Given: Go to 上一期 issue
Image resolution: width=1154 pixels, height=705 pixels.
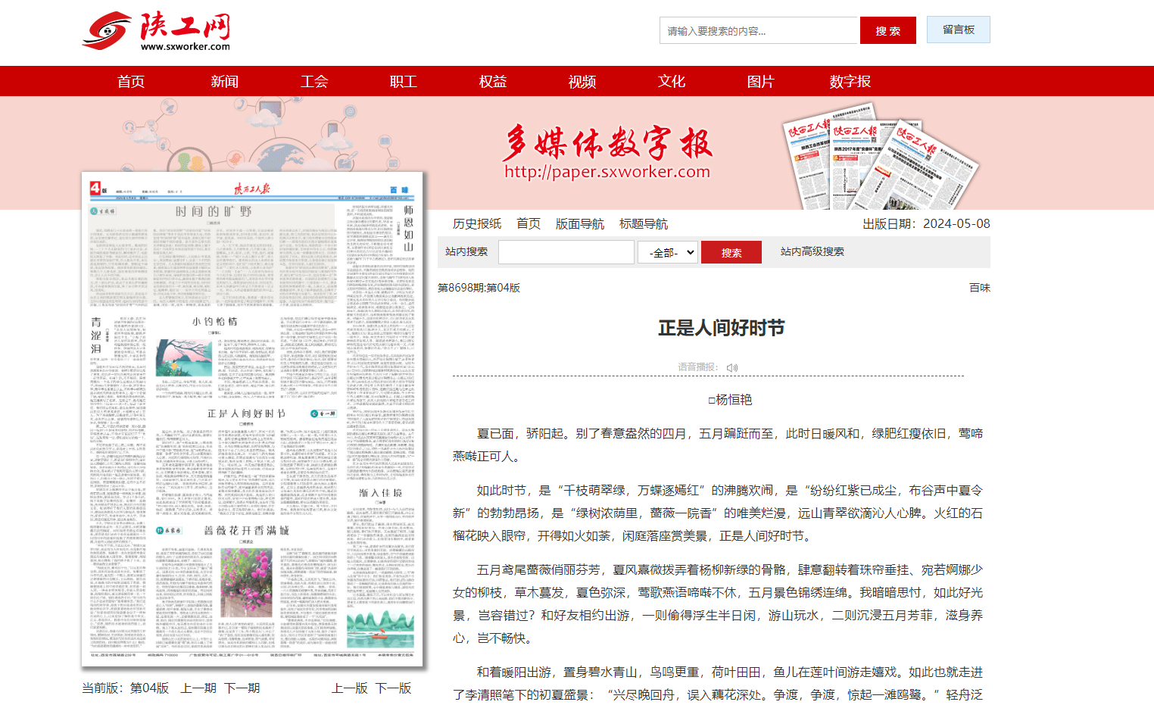Looking at the screenshot, I should tap(198, 688).
